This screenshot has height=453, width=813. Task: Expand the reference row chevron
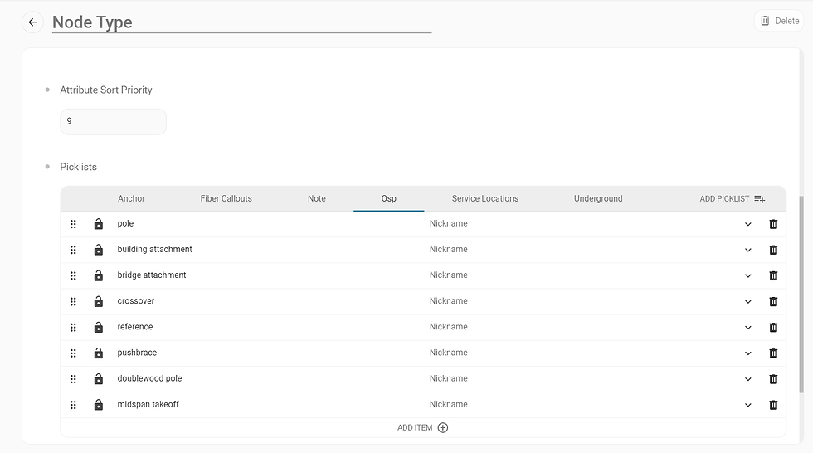(x=747, y=328)
